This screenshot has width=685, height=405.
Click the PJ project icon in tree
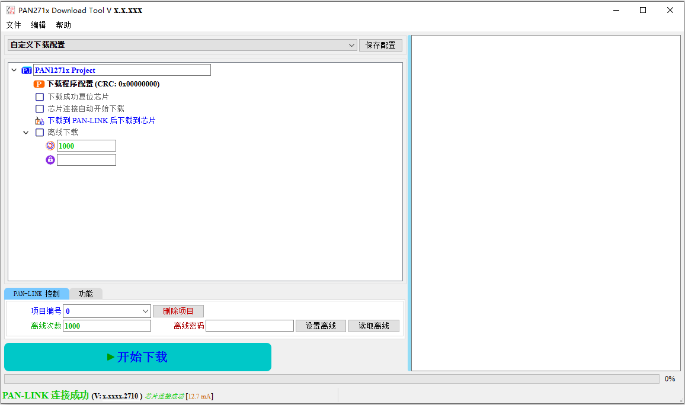[27, 70]
